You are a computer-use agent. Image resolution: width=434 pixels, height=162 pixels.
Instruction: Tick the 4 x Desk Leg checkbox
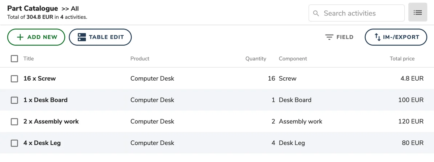[x=14, y=143]
